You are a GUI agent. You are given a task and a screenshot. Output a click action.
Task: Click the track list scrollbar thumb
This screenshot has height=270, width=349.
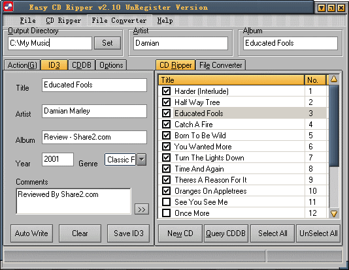click(x=334, y=126)
